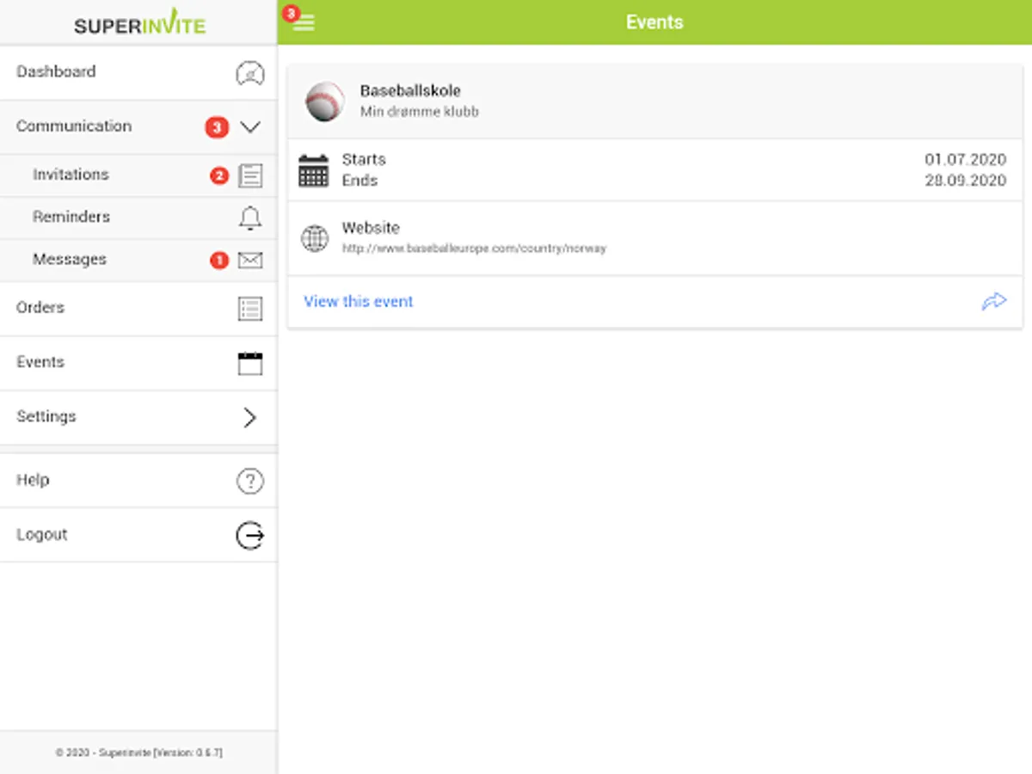Click the Messages envelope icon
This screenshot has width=1032, height=774.
click(x=250, y=261)
